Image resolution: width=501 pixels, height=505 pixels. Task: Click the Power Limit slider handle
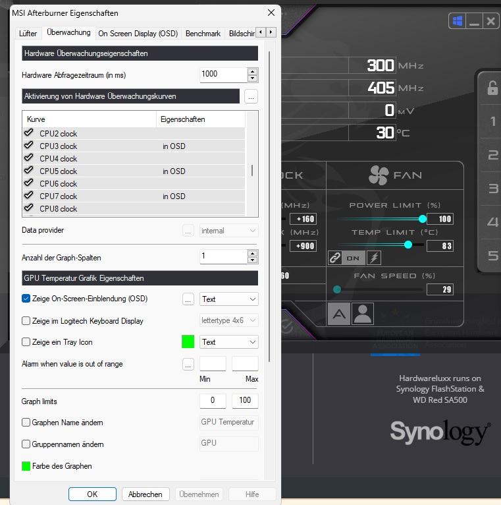423,219
